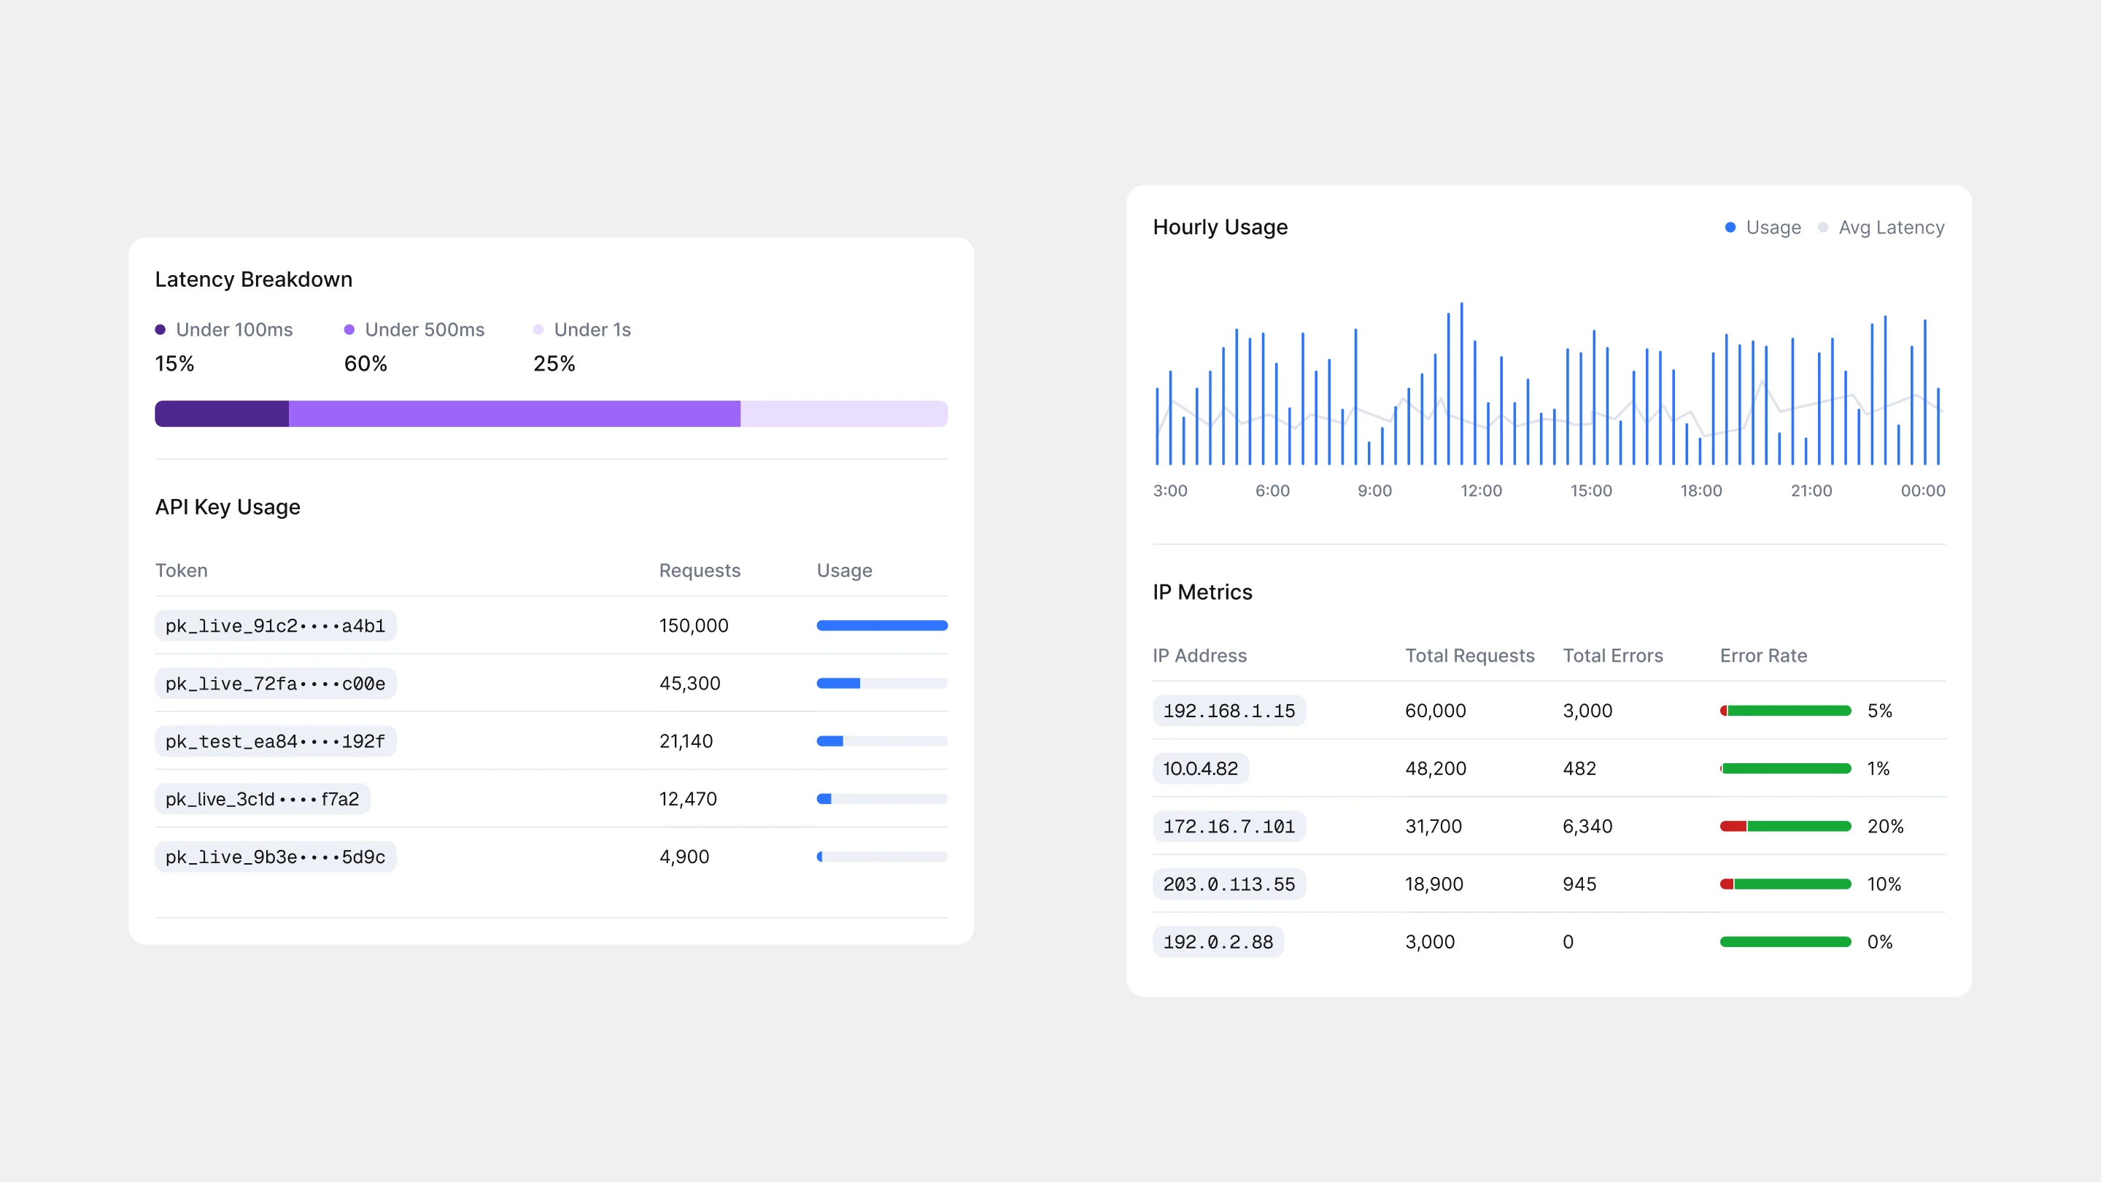Click the usage bar for 21,140 requests

coord(883,741)
